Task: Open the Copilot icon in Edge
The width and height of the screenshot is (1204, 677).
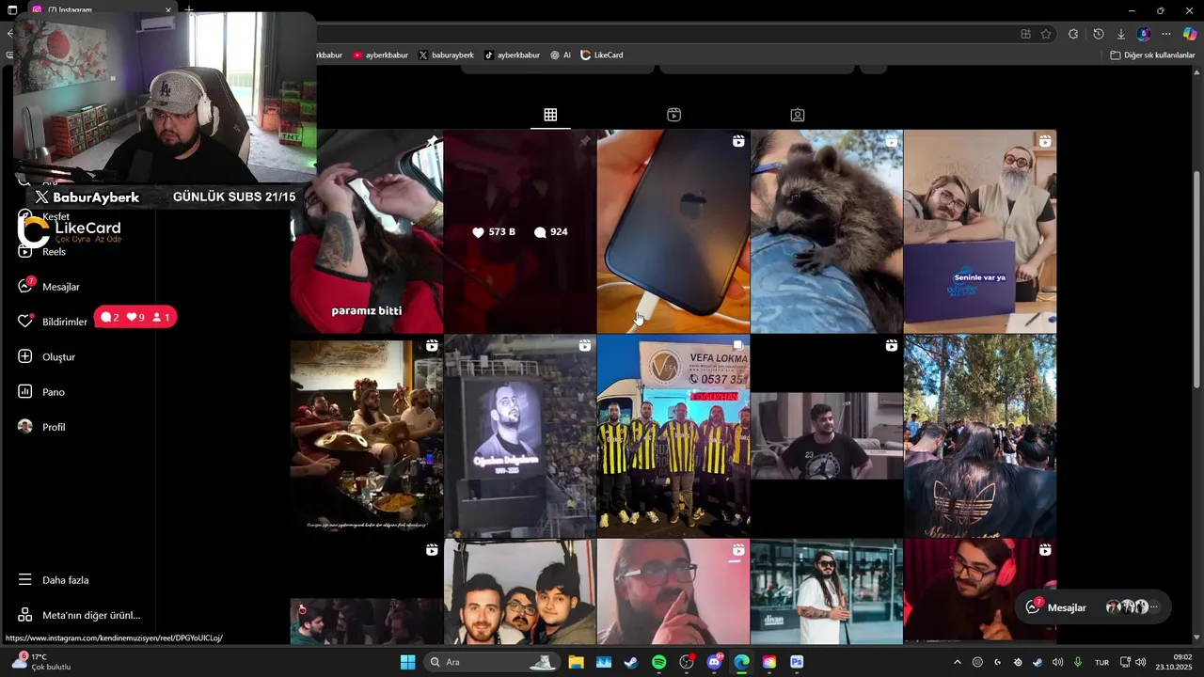Action: [x=1190, y=34]
